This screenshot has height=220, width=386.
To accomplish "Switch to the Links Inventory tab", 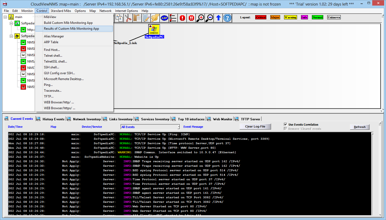I will (x=118, y=119).
